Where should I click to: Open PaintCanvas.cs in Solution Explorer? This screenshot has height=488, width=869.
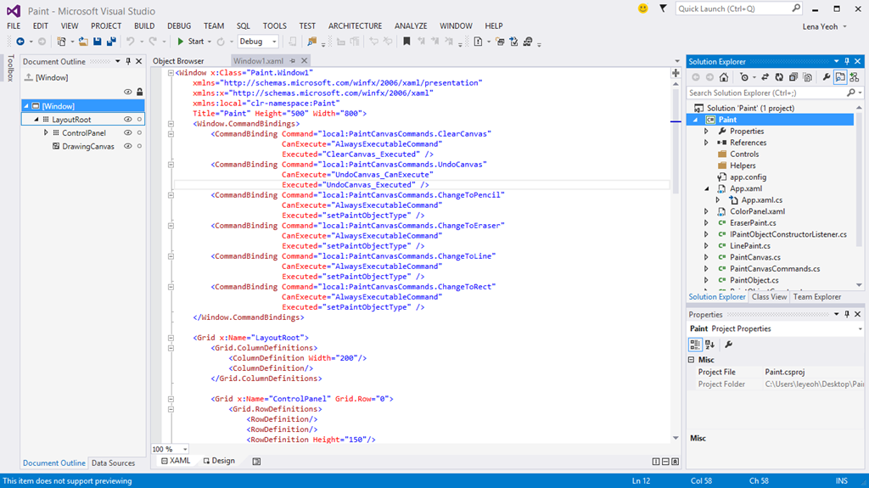[x=754, y=257]
